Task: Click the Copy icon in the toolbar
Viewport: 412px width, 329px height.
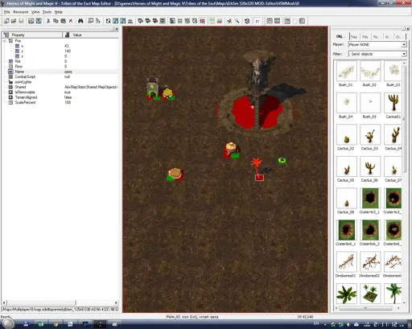Action: tap(56, 21)
